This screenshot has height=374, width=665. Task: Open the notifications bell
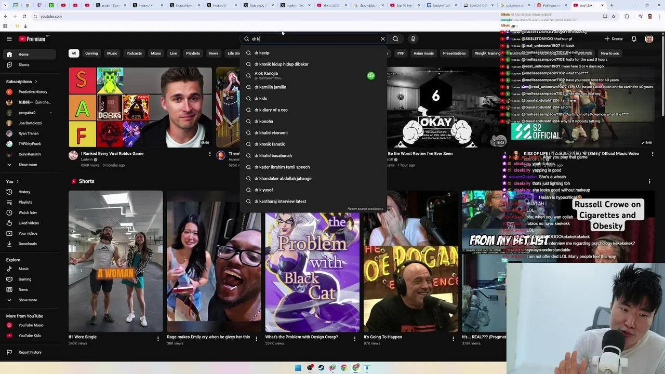634,39
